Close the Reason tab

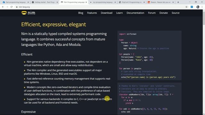click(x=173, y=2)
